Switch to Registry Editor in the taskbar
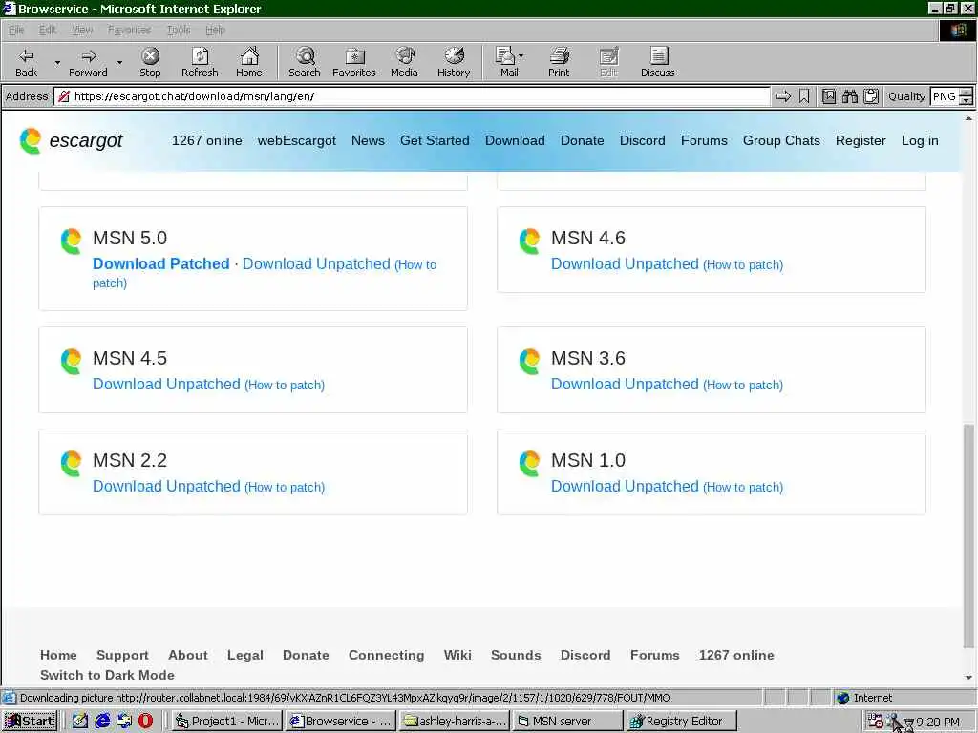Viewport: 978px width, 733px height. (x=681, y=722)
